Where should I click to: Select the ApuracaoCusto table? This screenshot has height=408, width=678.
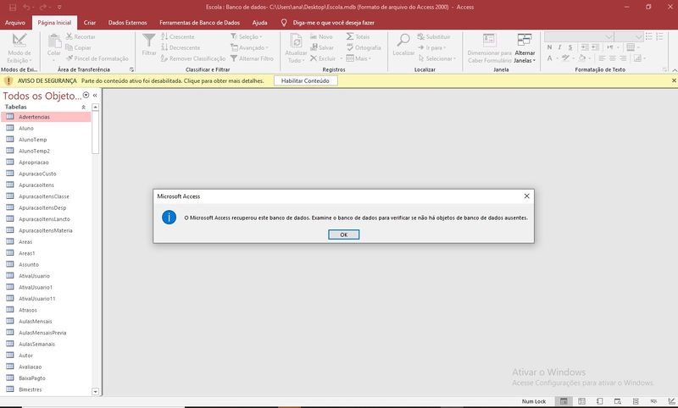click(x=46, y=174)
